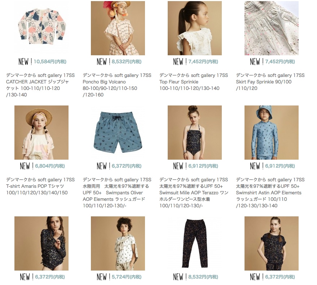The image size is (317, 285).
Task: Click the 5,724円 price under boy's shirt
Action: pyautogui.click(x=127, y=277)
